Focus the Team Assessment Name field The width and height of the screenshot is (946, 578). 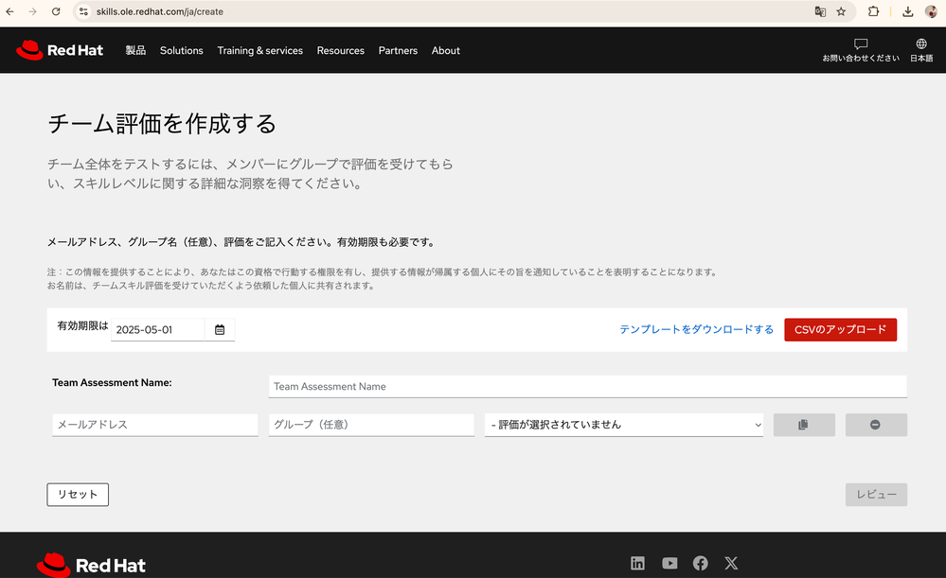point(587,386)
